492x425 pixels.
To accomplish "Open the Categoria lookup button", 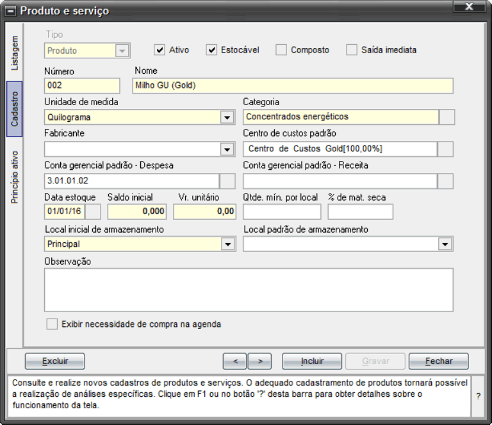I will point(447,117).
